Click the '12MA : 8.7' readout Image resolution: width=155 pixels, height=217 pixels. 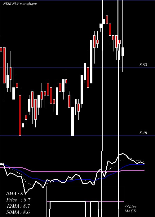(x=18, y=206)
